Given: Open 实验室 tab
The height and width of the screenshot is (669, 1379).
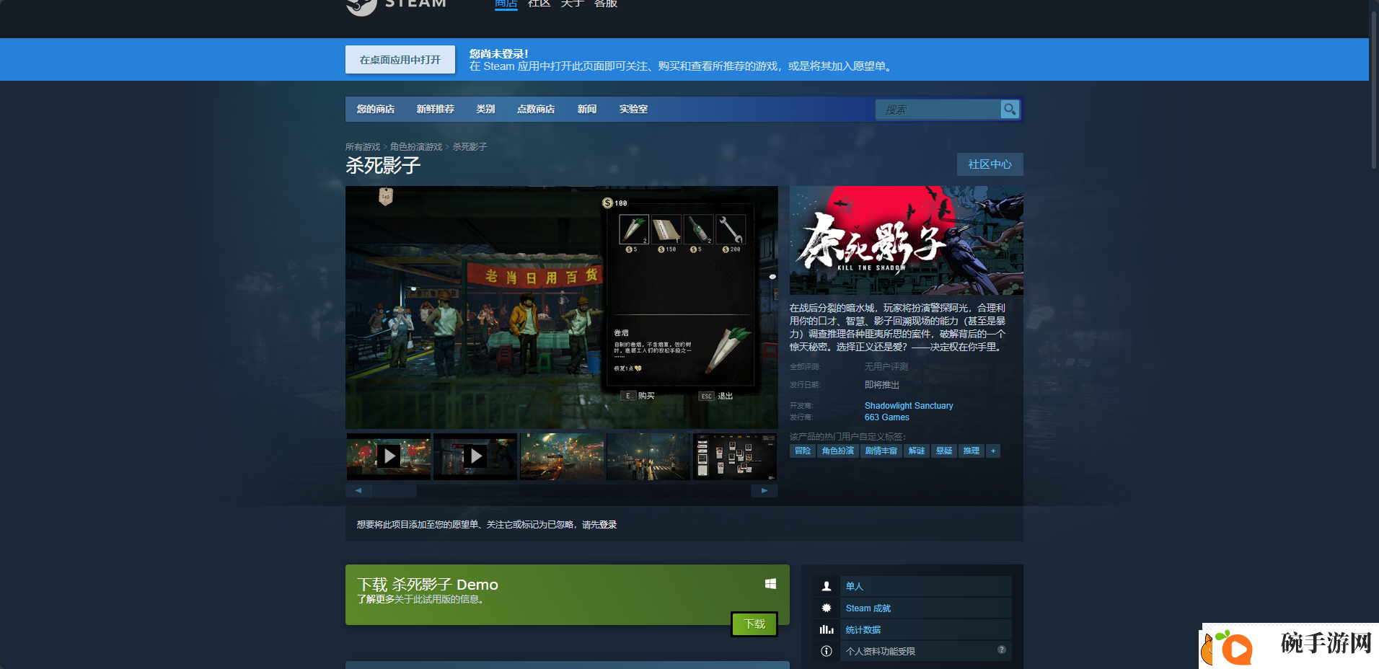Looking at the screenshot, I should (x=633, y=109).
